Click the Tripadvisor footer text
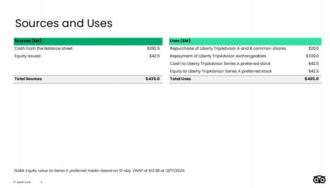The width and height of the screenshot is (330, 188). click(22, 182)
